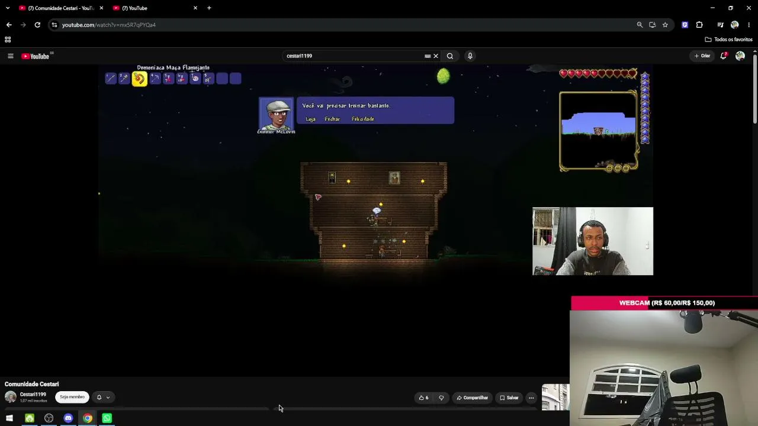The image size is (758, 426).
Task: Click the browser zoom magnifier icon
Action: pos(640,25)
